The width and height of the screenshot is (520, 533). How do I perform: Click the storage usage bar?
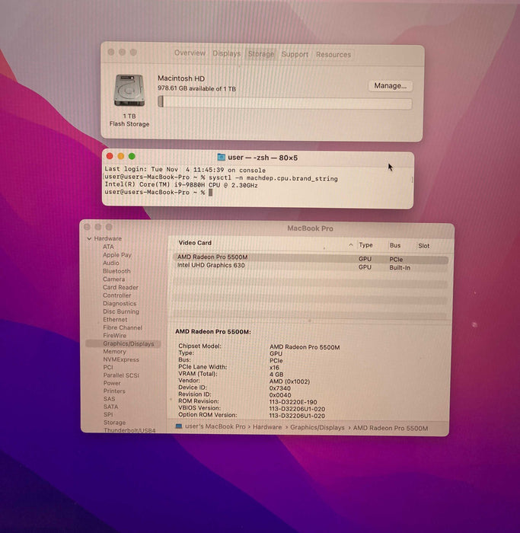pyautogui.click(x=284, y=103)
